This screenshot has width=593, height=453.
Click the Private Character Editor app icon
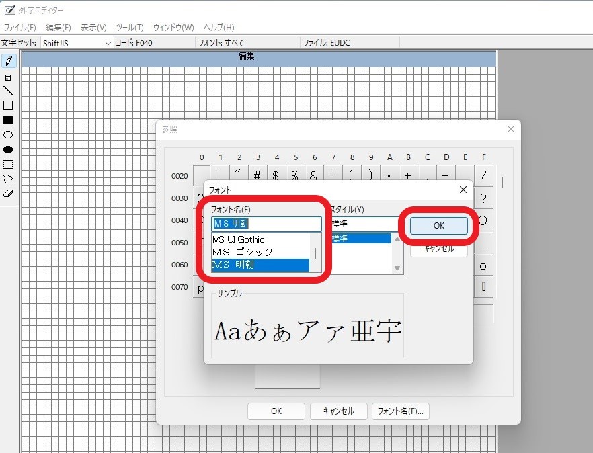tap(10, 10)
